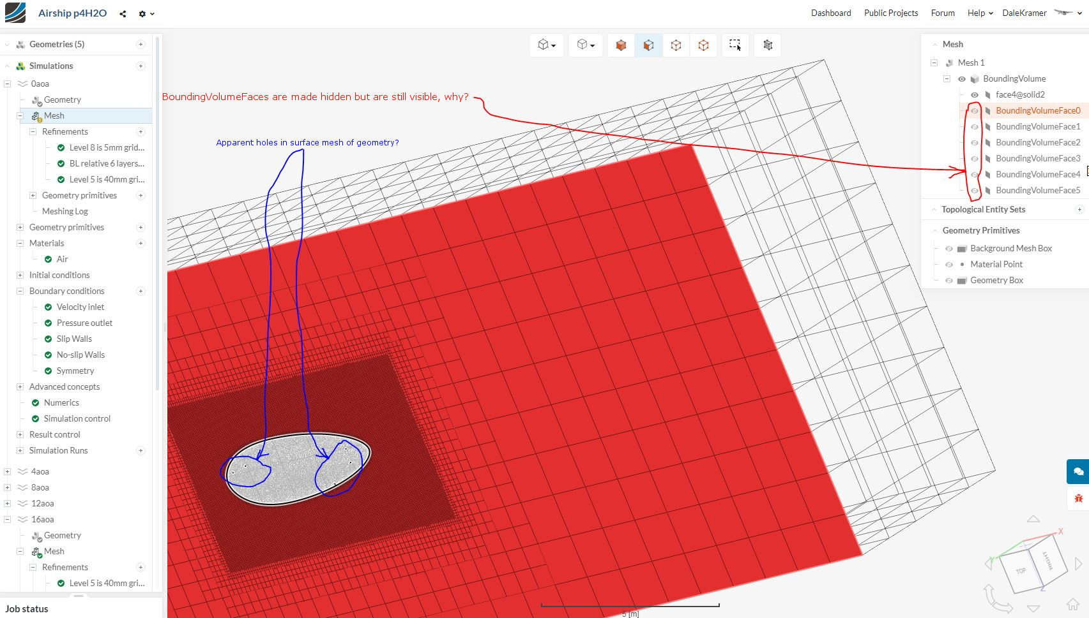
Task: Expand the 4aoa simulation tree
Action: (x=7, y=471)
